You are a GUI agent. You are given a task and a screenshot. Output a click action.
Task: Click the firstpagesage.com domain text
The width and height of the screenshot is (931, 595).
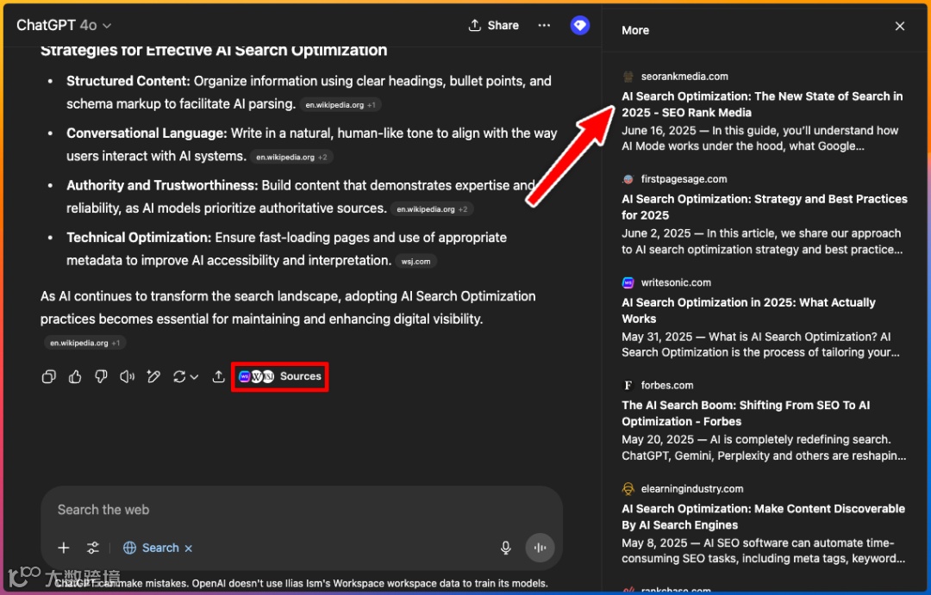(684, 179)
